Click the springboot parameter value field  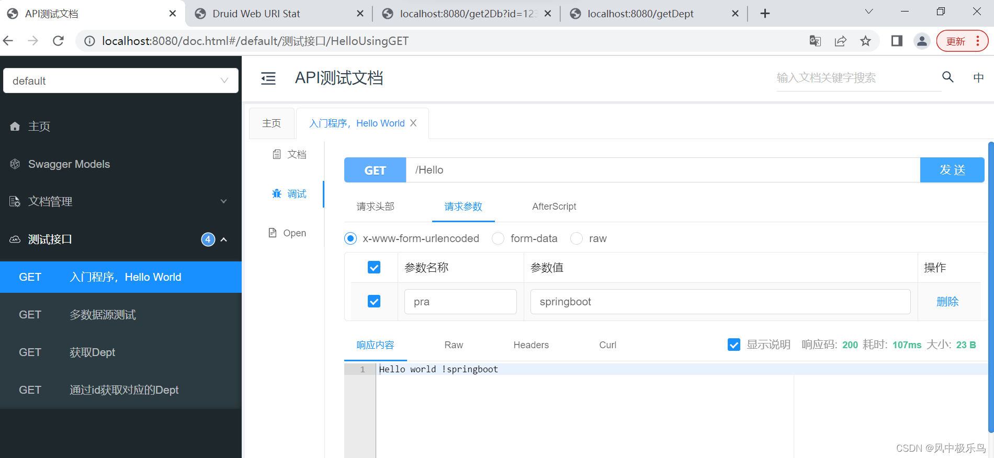720,302
